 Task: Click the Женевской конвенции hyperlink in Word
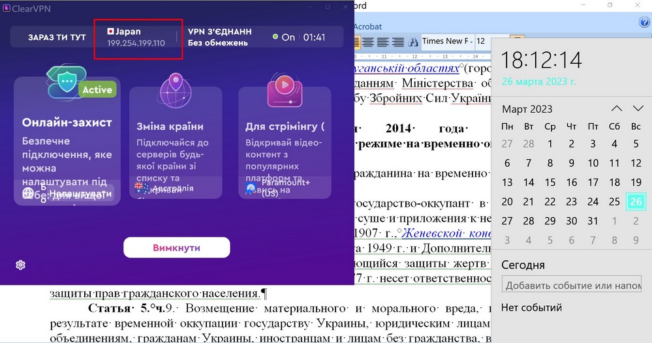[x=446, y=233]
